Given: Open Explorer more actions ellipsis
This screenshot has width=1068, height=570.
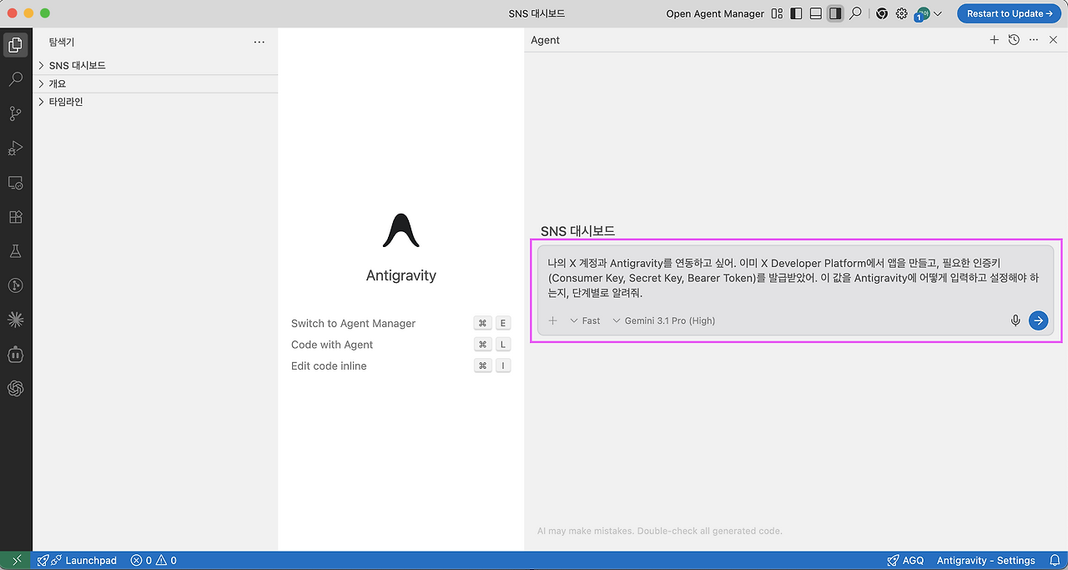Looking at the screenshot, I should pyautogui.click(x=259, y=42).
